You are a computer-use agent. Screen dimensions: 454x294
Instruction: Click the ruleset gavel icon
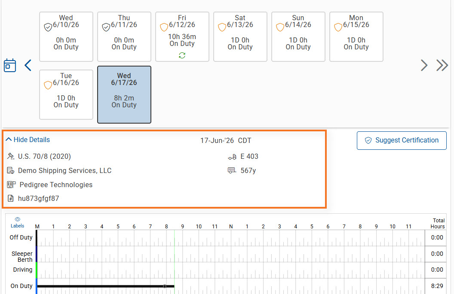click(x=11, y=156)
